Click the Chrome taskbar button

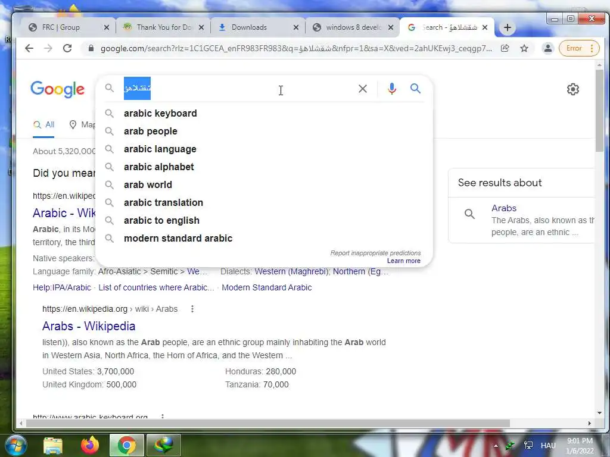126,445
